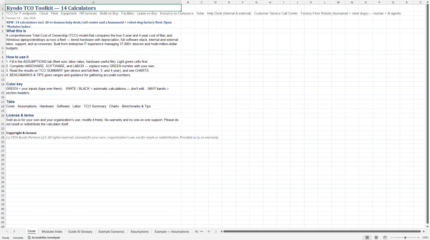The image size is (430, 240).
Task: Show hidden sheet tabs ellipsis
Action: [201, 231]
